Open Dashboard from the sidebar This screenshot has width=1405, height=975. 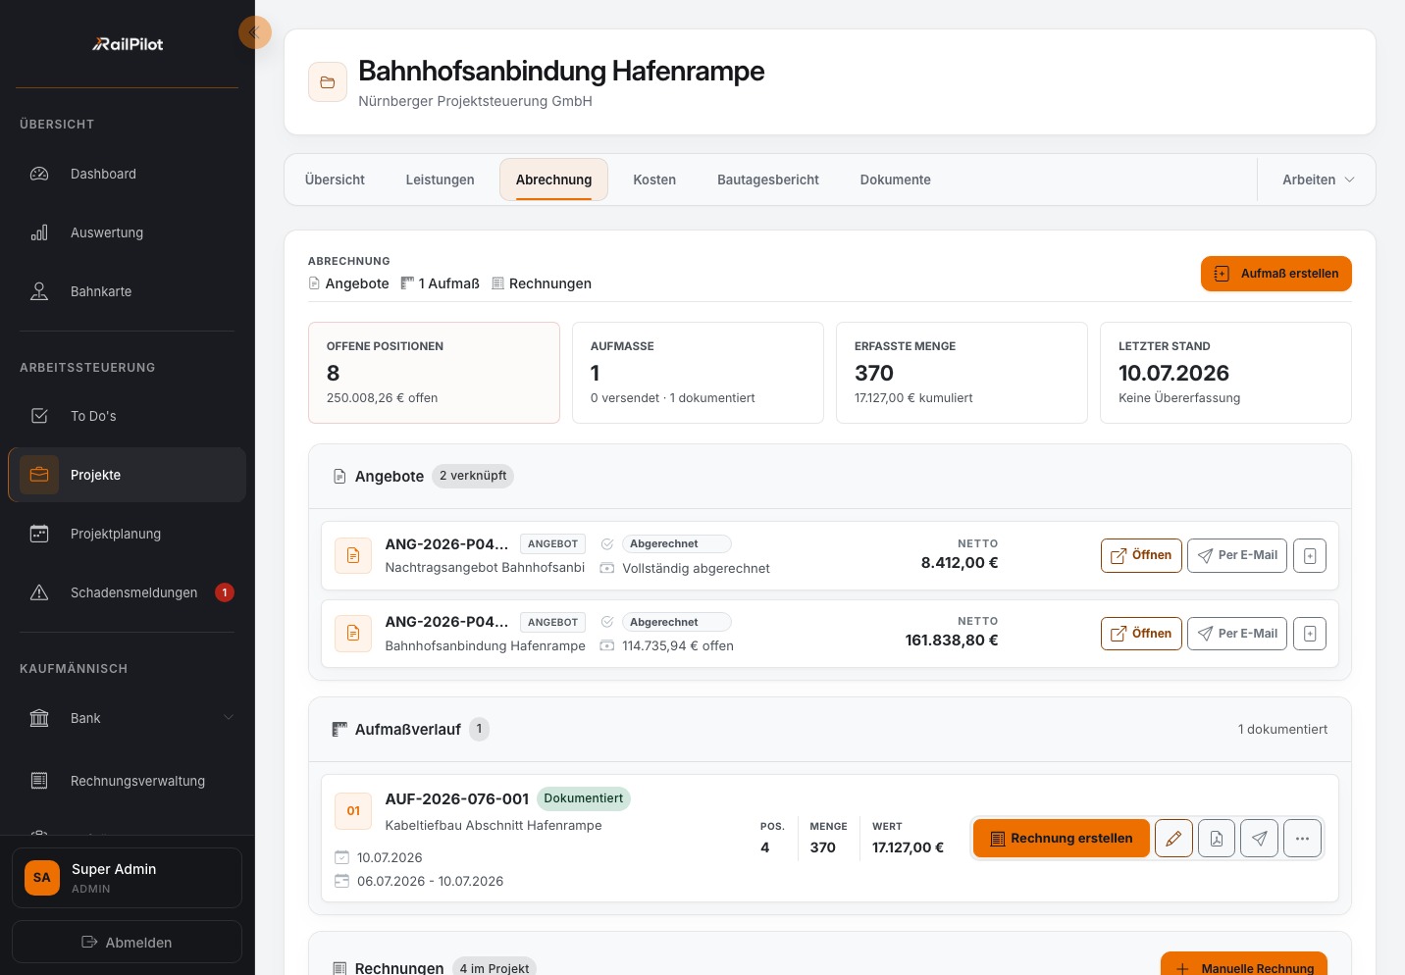pos(127,174)
